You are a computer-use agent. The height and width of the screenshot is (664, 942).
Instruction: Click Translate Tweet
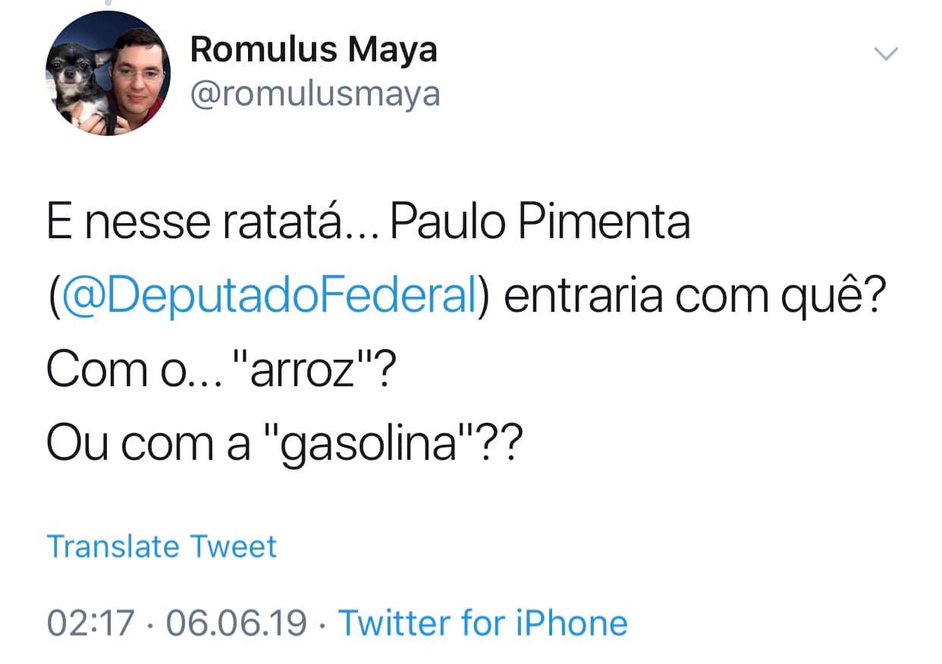(162, 546)
